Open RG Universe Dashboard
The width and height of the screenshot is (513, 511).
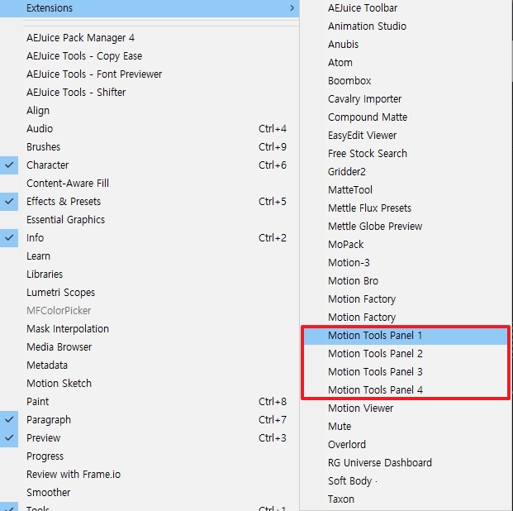coord(380,462)
